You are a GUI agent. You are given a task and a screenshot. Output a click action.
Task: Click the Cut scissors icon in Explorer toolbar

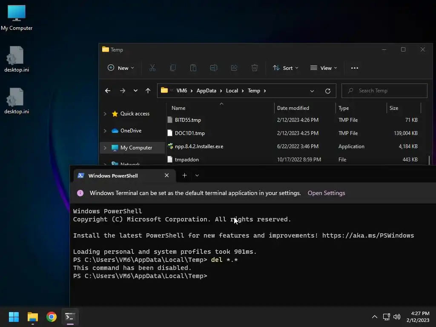click(152, 68)
